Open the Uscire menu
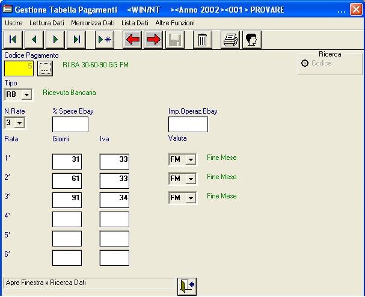The height and width of the screenshot is (297, 365). (x=14, y=22)
